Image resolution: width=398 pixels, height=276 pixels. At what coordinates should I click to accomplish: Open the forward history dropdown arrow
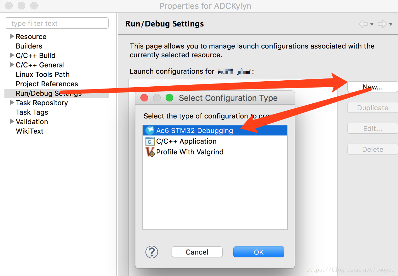pyautogui.click(x=391, y=24)
